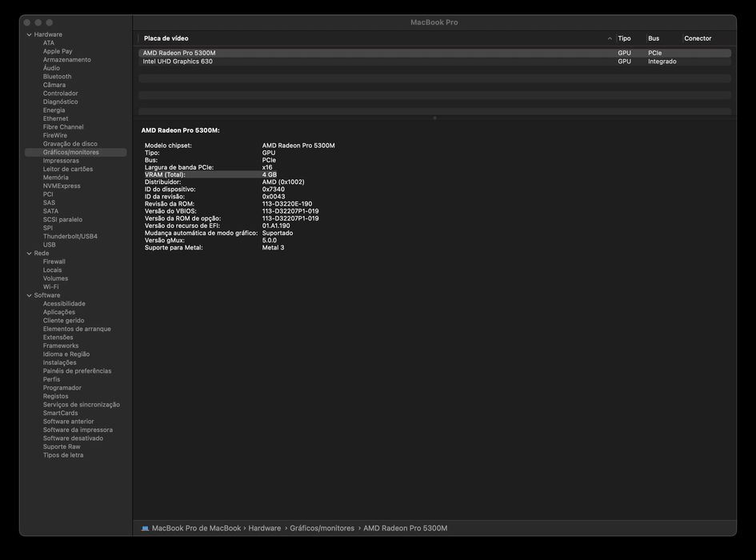The image size is (756, 560).
Task: Open the Áudio sidebar item
Action: 51,68
